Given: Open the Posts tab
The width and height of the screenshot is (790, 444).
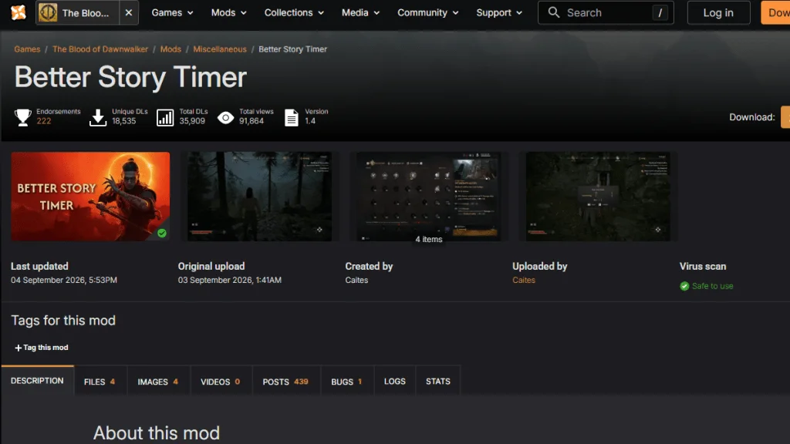Looking at the screenshot, I should 285,382.
